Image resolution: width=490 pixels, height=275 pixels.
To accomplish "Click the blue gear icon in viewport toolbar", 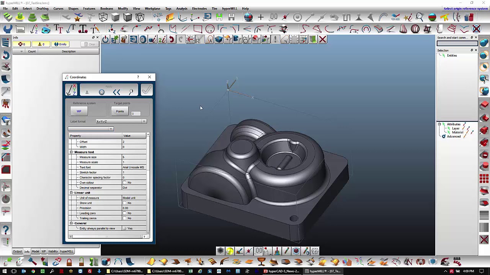I will [x=143, y=39].
